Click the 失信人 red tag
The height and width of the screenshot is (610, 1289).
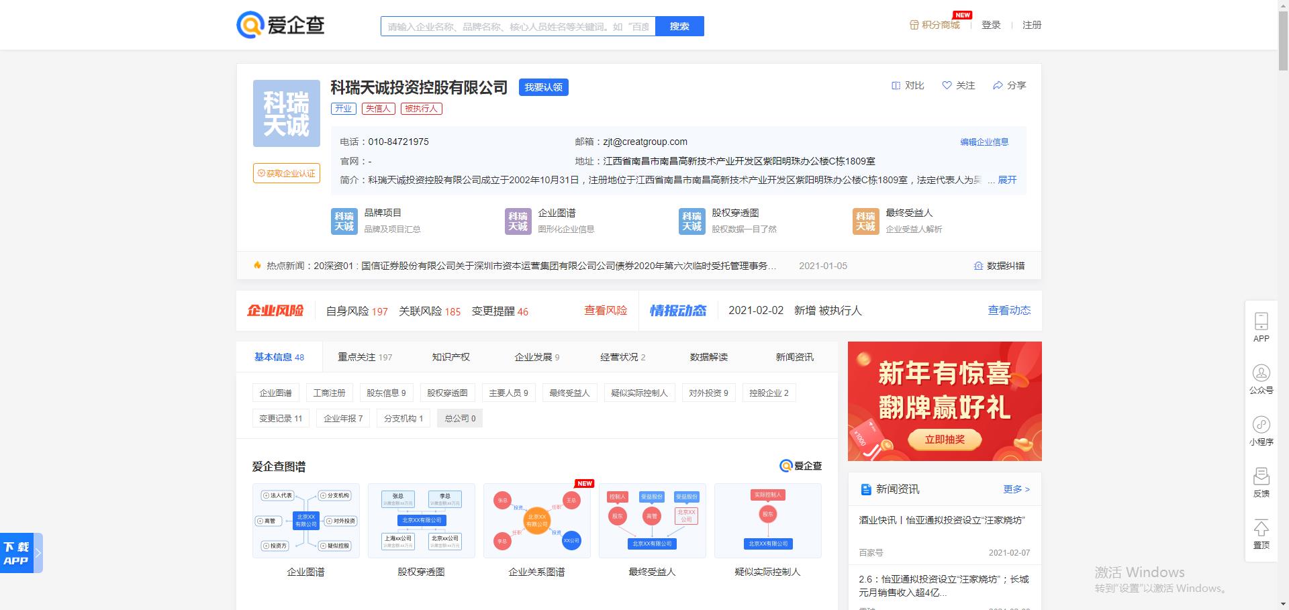point(379,109)
